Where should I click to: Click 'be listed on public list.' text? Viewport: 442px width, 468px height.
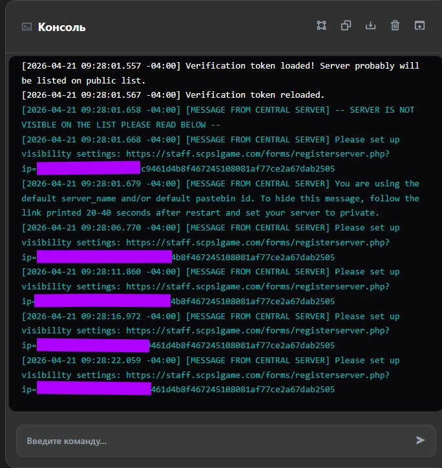click(x=83, y=80)
